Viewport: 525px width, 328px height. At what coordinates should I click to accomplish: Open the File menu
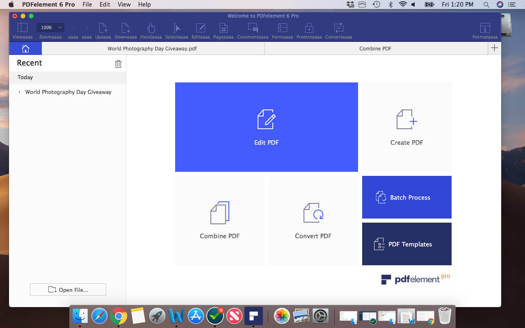pos(87,5)
